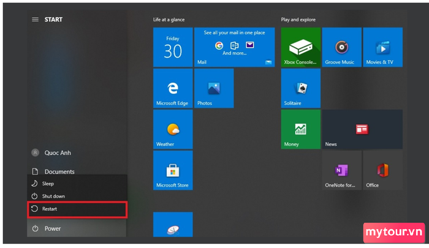Launch the Solitaire tile
The image size is (429, 248).
point(301,88)
